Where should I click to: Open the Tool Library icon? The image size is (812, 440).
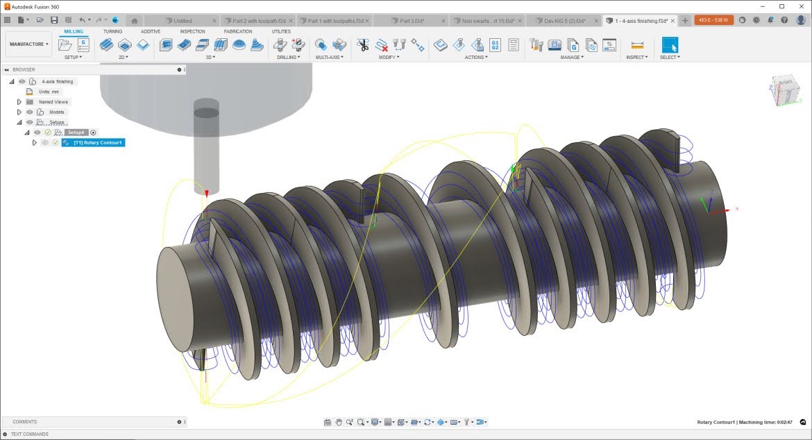point(536,45)
